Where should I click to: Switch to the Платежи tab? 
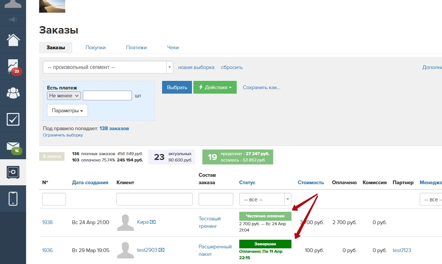[x=136, y=48]
